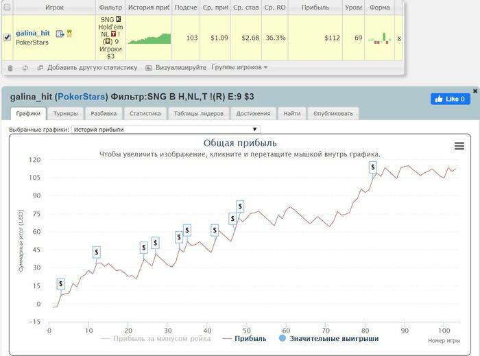Open the chart hamburger menu icon

pos(459,146)
